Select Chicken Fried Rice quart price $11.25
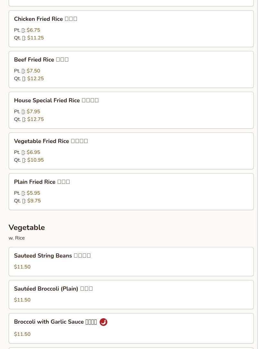The height and width of the screenshot is (349, 264). pos(35,38)
